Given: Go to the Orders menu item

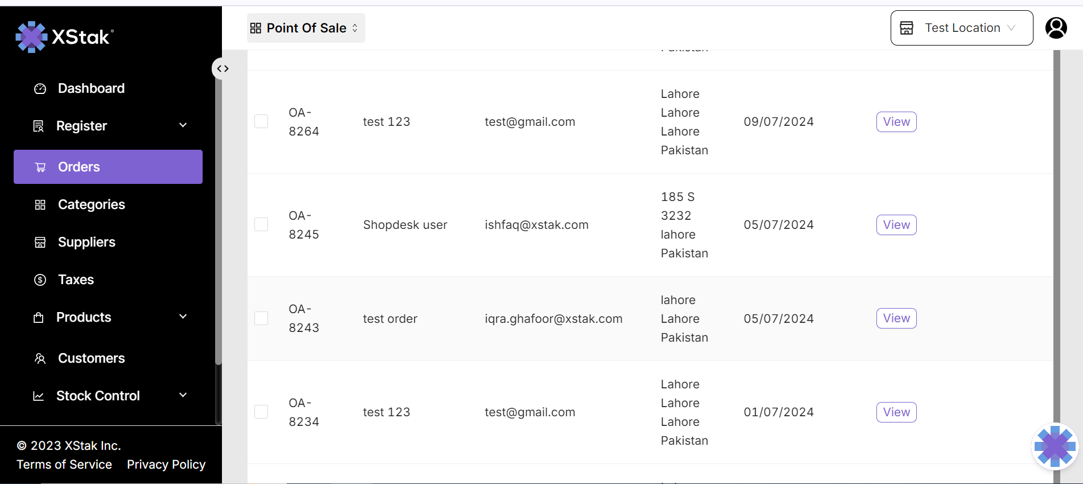Looking at the screenshot, I should tap(108, 167).
